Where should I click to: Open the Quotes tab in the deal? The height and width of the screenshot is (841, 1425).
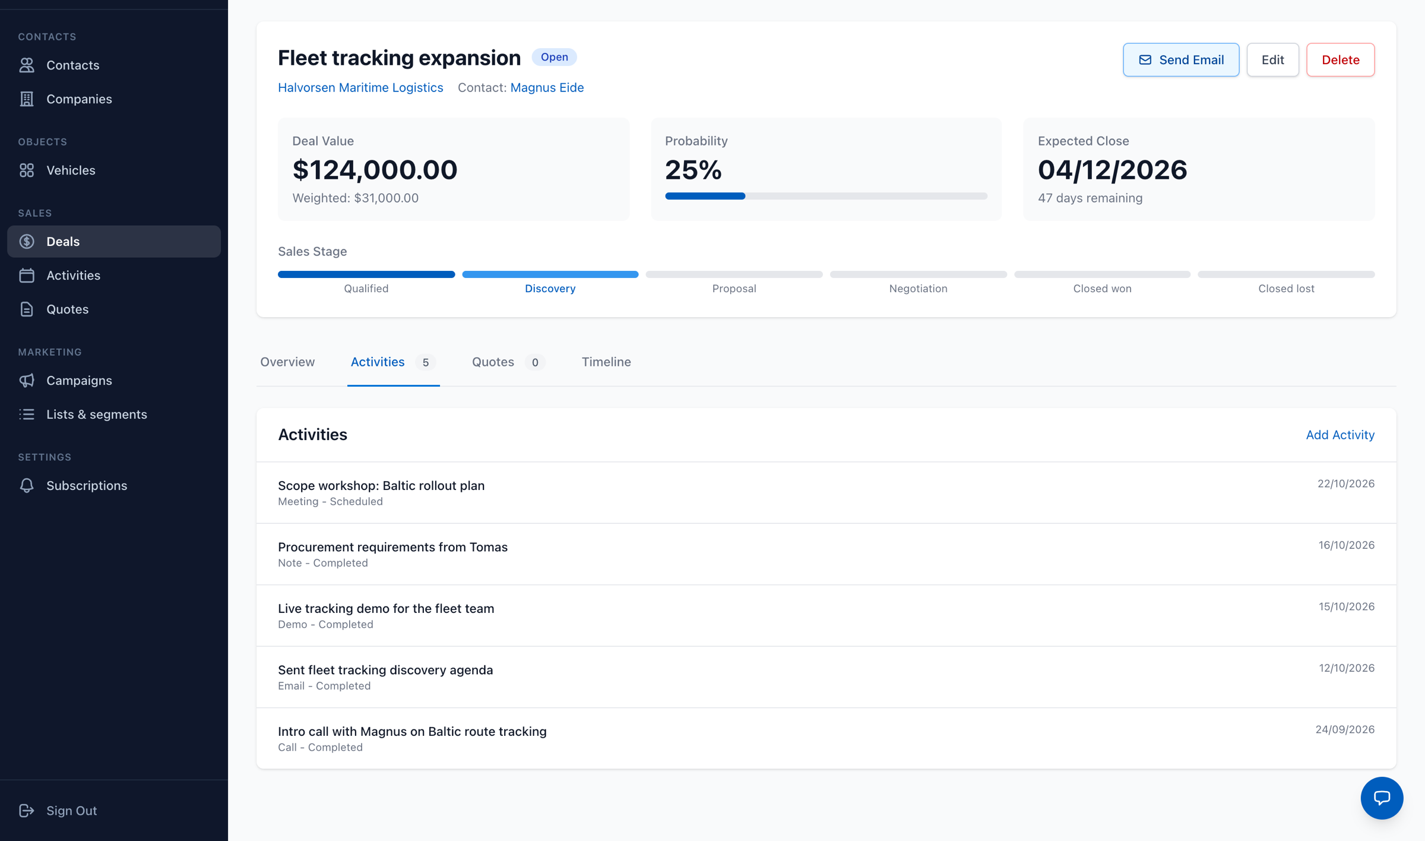tap(508, 362)
